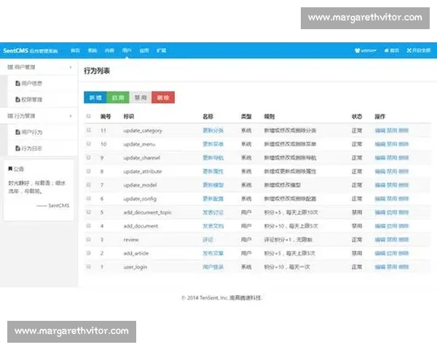Check the box for update_model row

click(89, 184)
